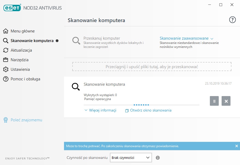Open the Aktualizacja section
The image size is (240, 165).
21,50
